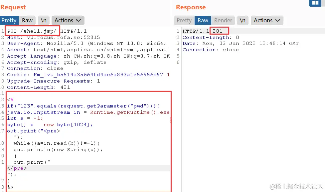Switch Request view to Raw tab
The width and height of the screenshot is (325, 192).
tap(27, 20)
